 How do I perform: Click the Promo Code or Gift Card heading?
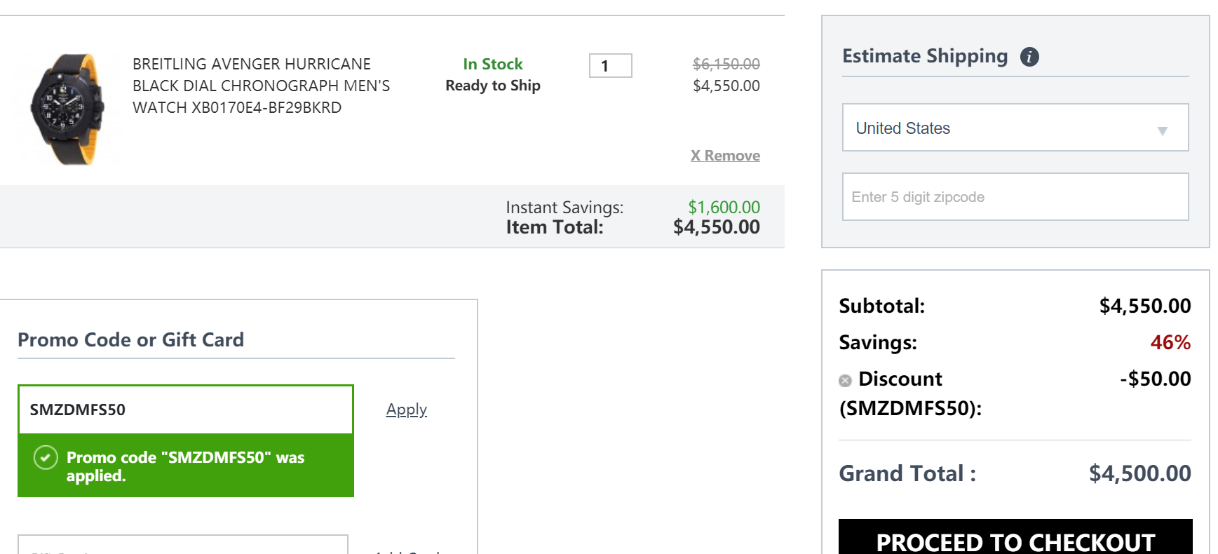(x=130, y=340)
